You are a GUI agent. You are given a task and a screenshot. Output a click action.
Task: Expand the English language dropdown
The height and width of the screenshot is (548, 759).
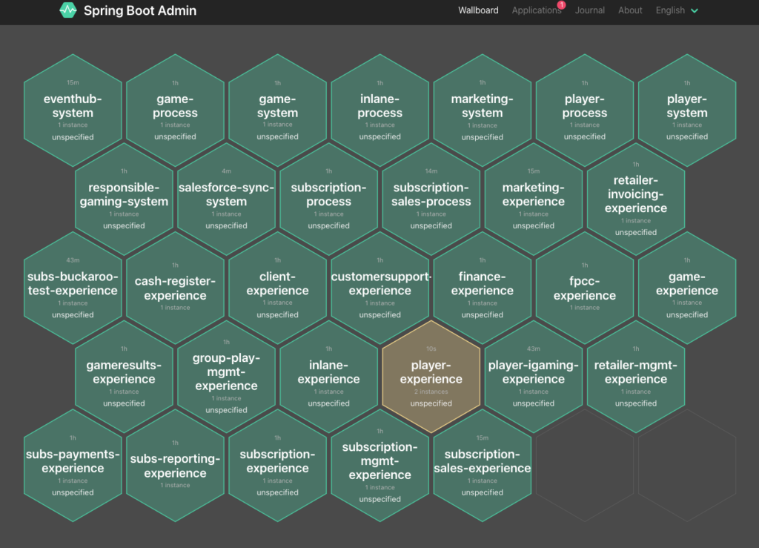tap(677, 10)
